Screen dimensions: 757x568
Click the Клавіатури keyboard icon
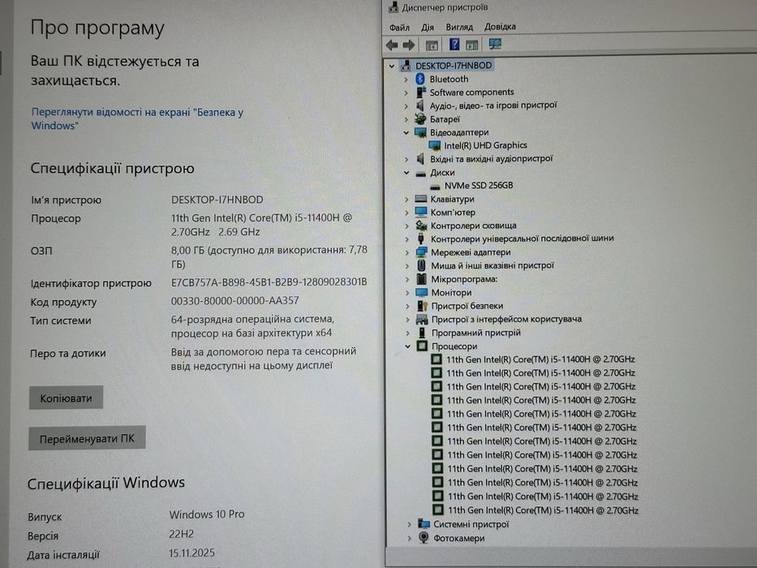pos(421,199)
